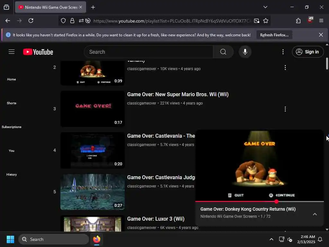Open the Castlevania - The game over video title
This screenshot has height=247, width=329.
click(161, 136)
